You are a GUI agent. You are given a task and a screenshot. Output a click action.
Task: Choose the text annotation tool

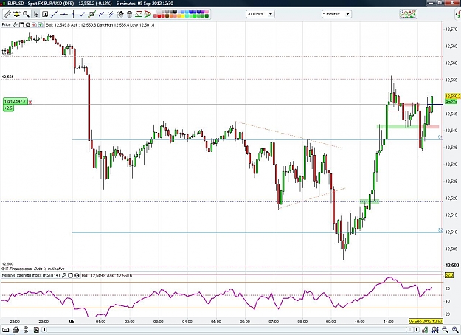coord(45,14)
